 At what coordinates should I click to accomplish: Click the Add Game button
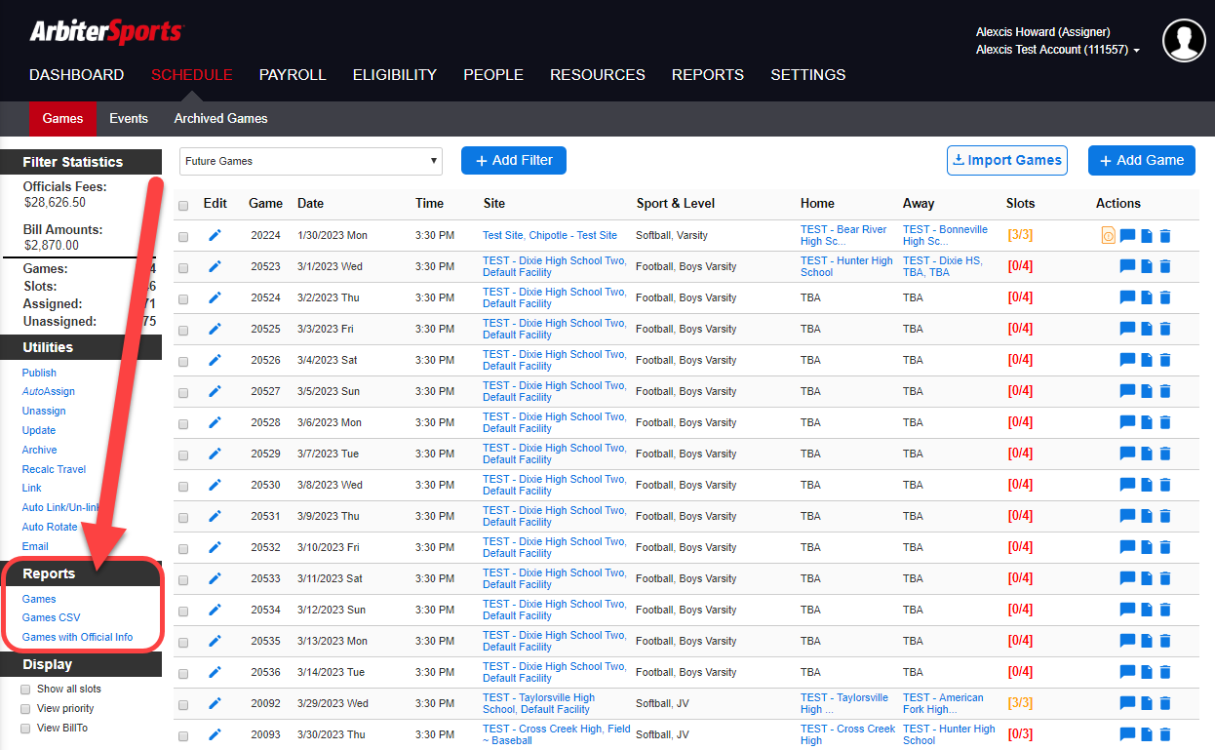[x=1142, y=160]
